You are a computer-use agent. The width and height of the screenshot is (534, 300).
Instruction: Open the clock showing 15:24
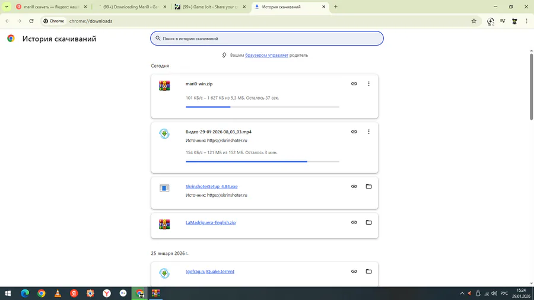[x=521, y=293]
